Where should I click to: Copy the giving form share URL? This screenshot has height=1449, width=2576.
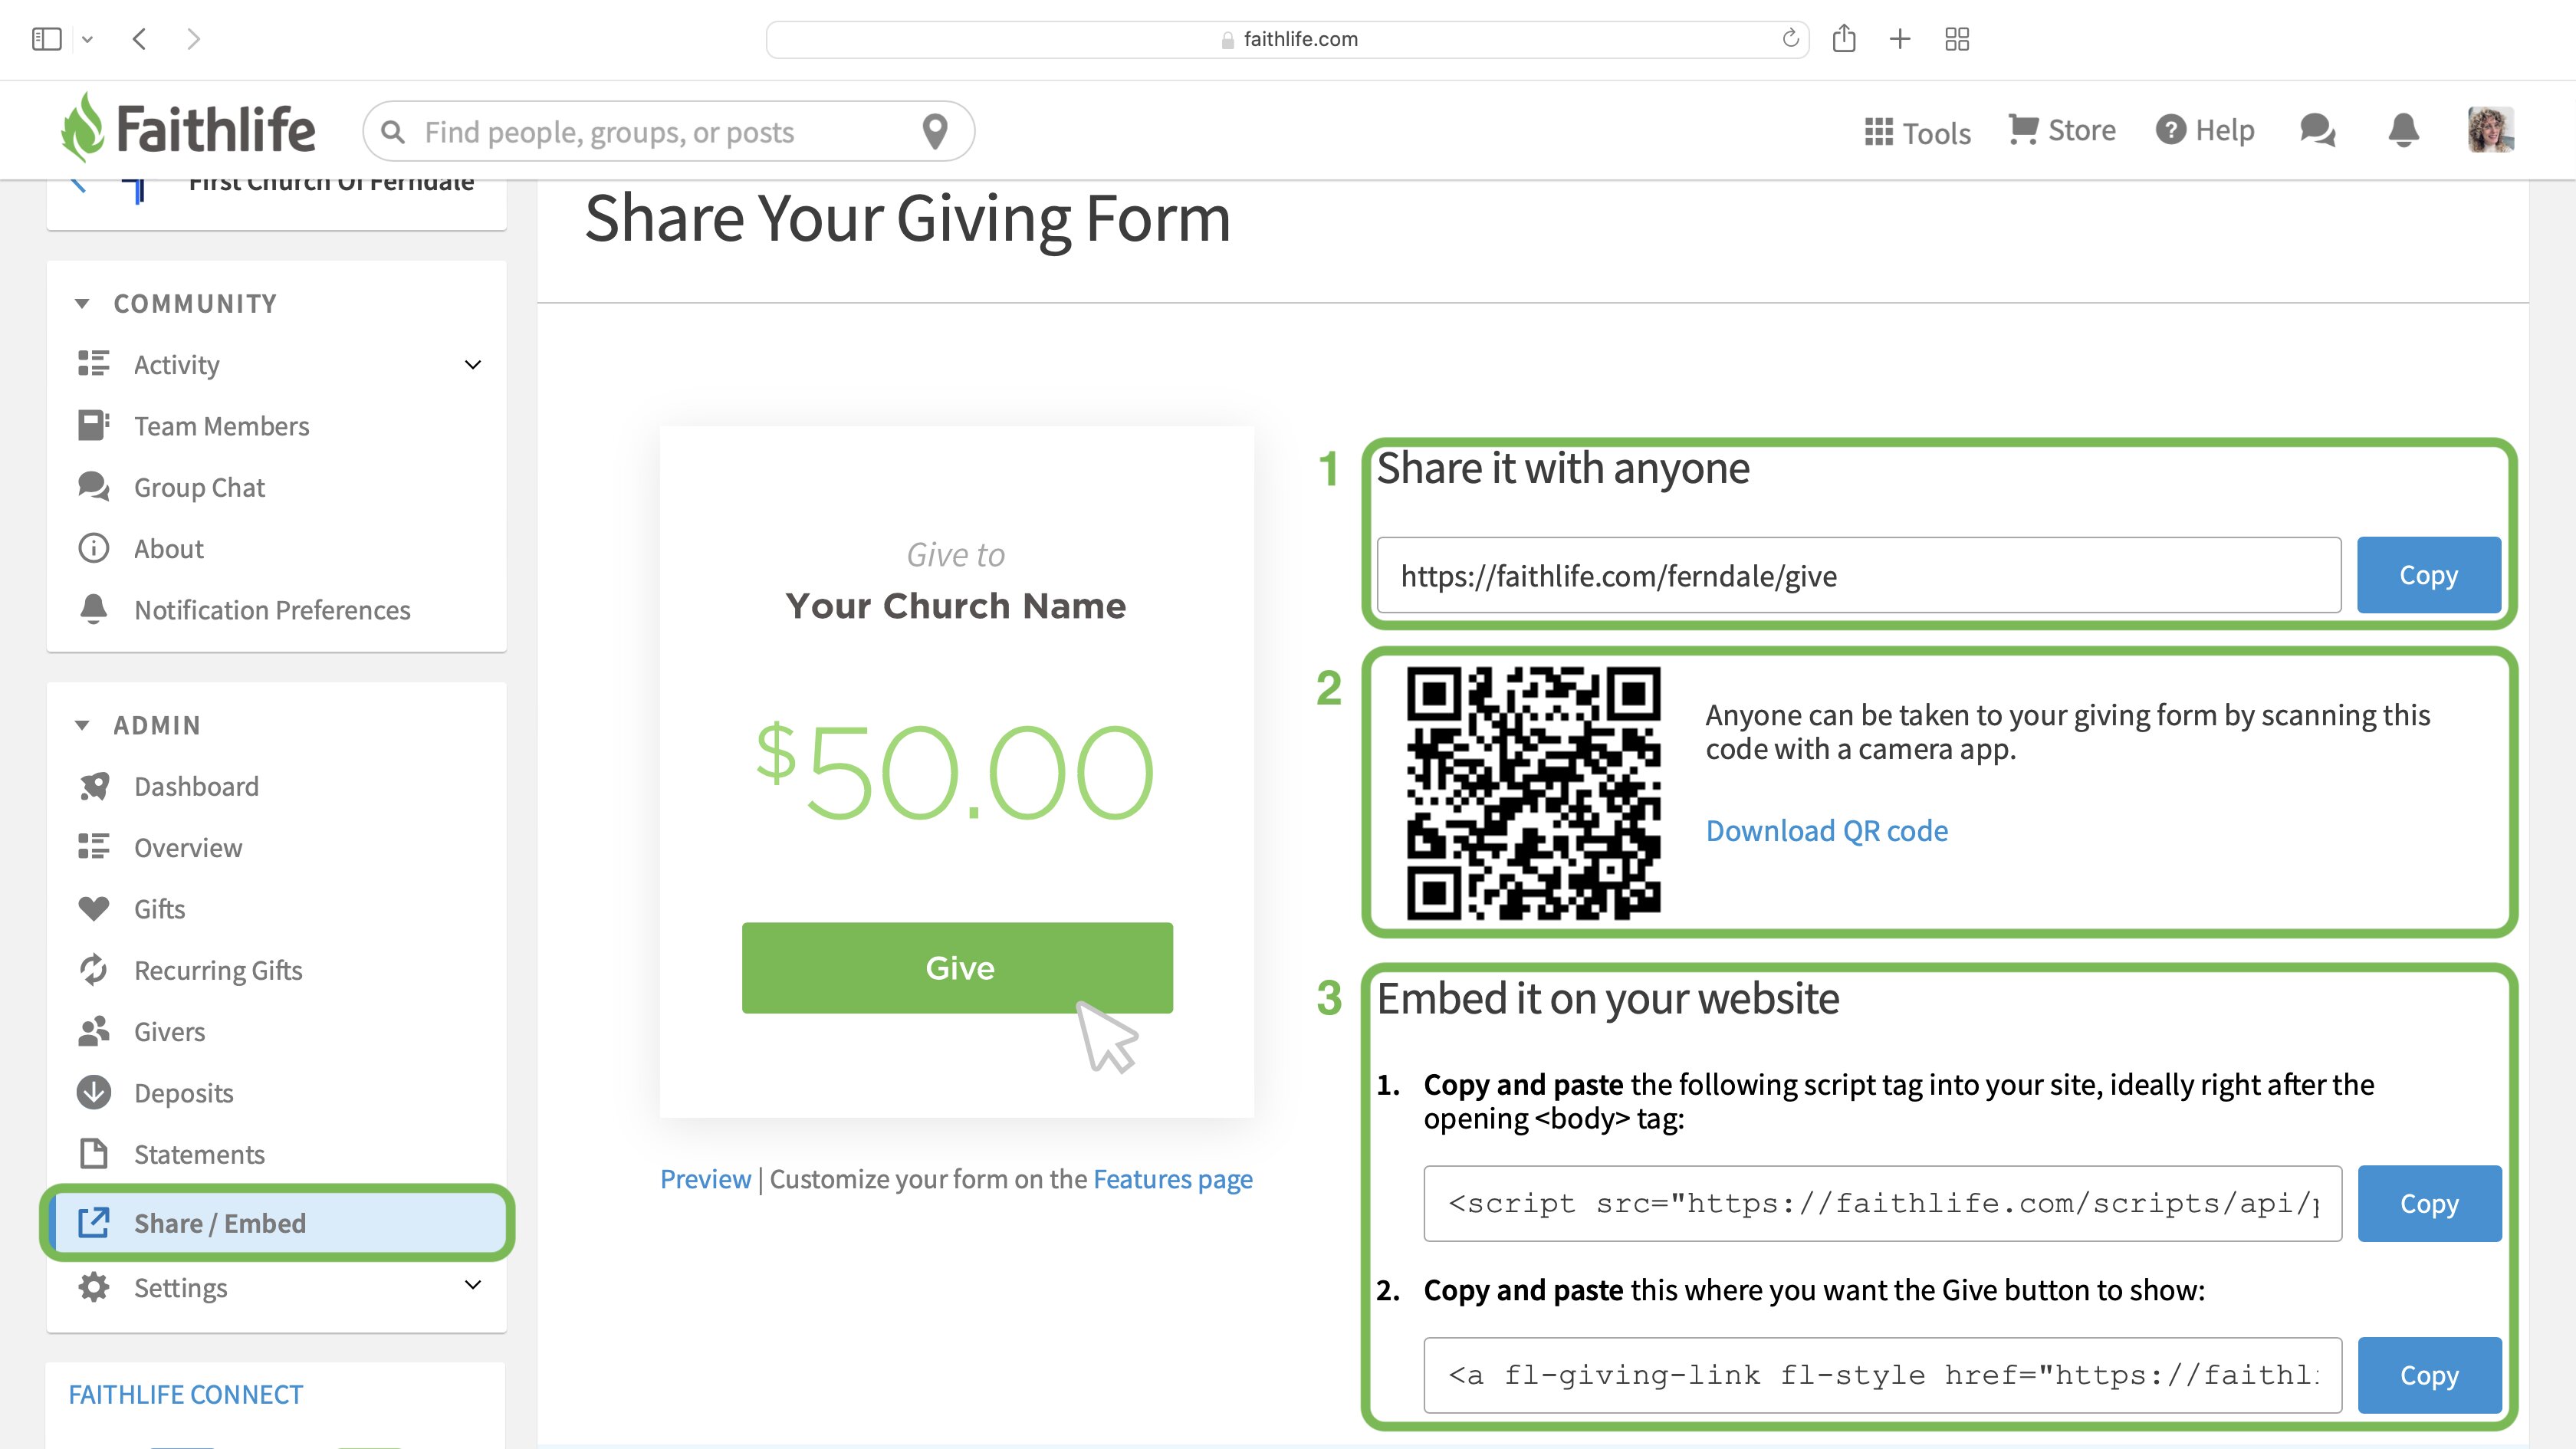click(x=2428, y=575)
